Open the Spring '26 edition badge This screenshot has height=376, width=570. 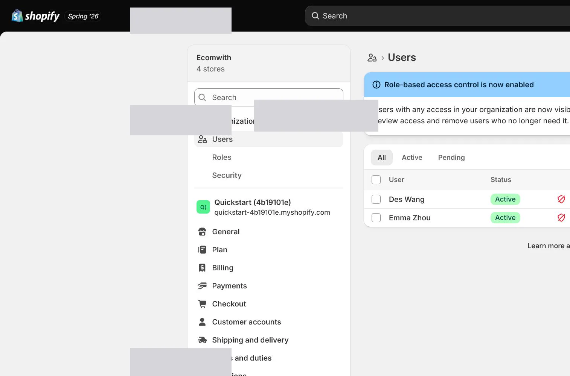point(83,16)
